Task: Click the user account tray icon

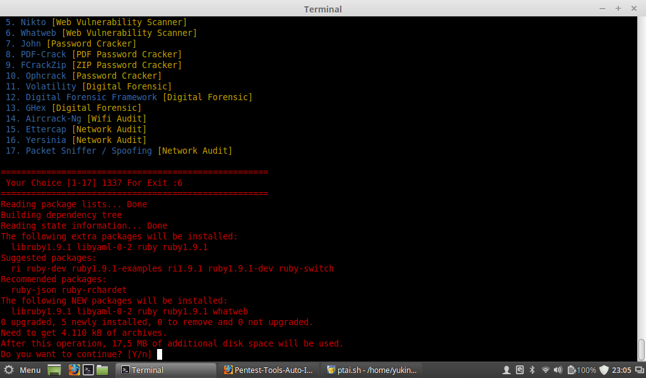Action: tap(507, 370)
